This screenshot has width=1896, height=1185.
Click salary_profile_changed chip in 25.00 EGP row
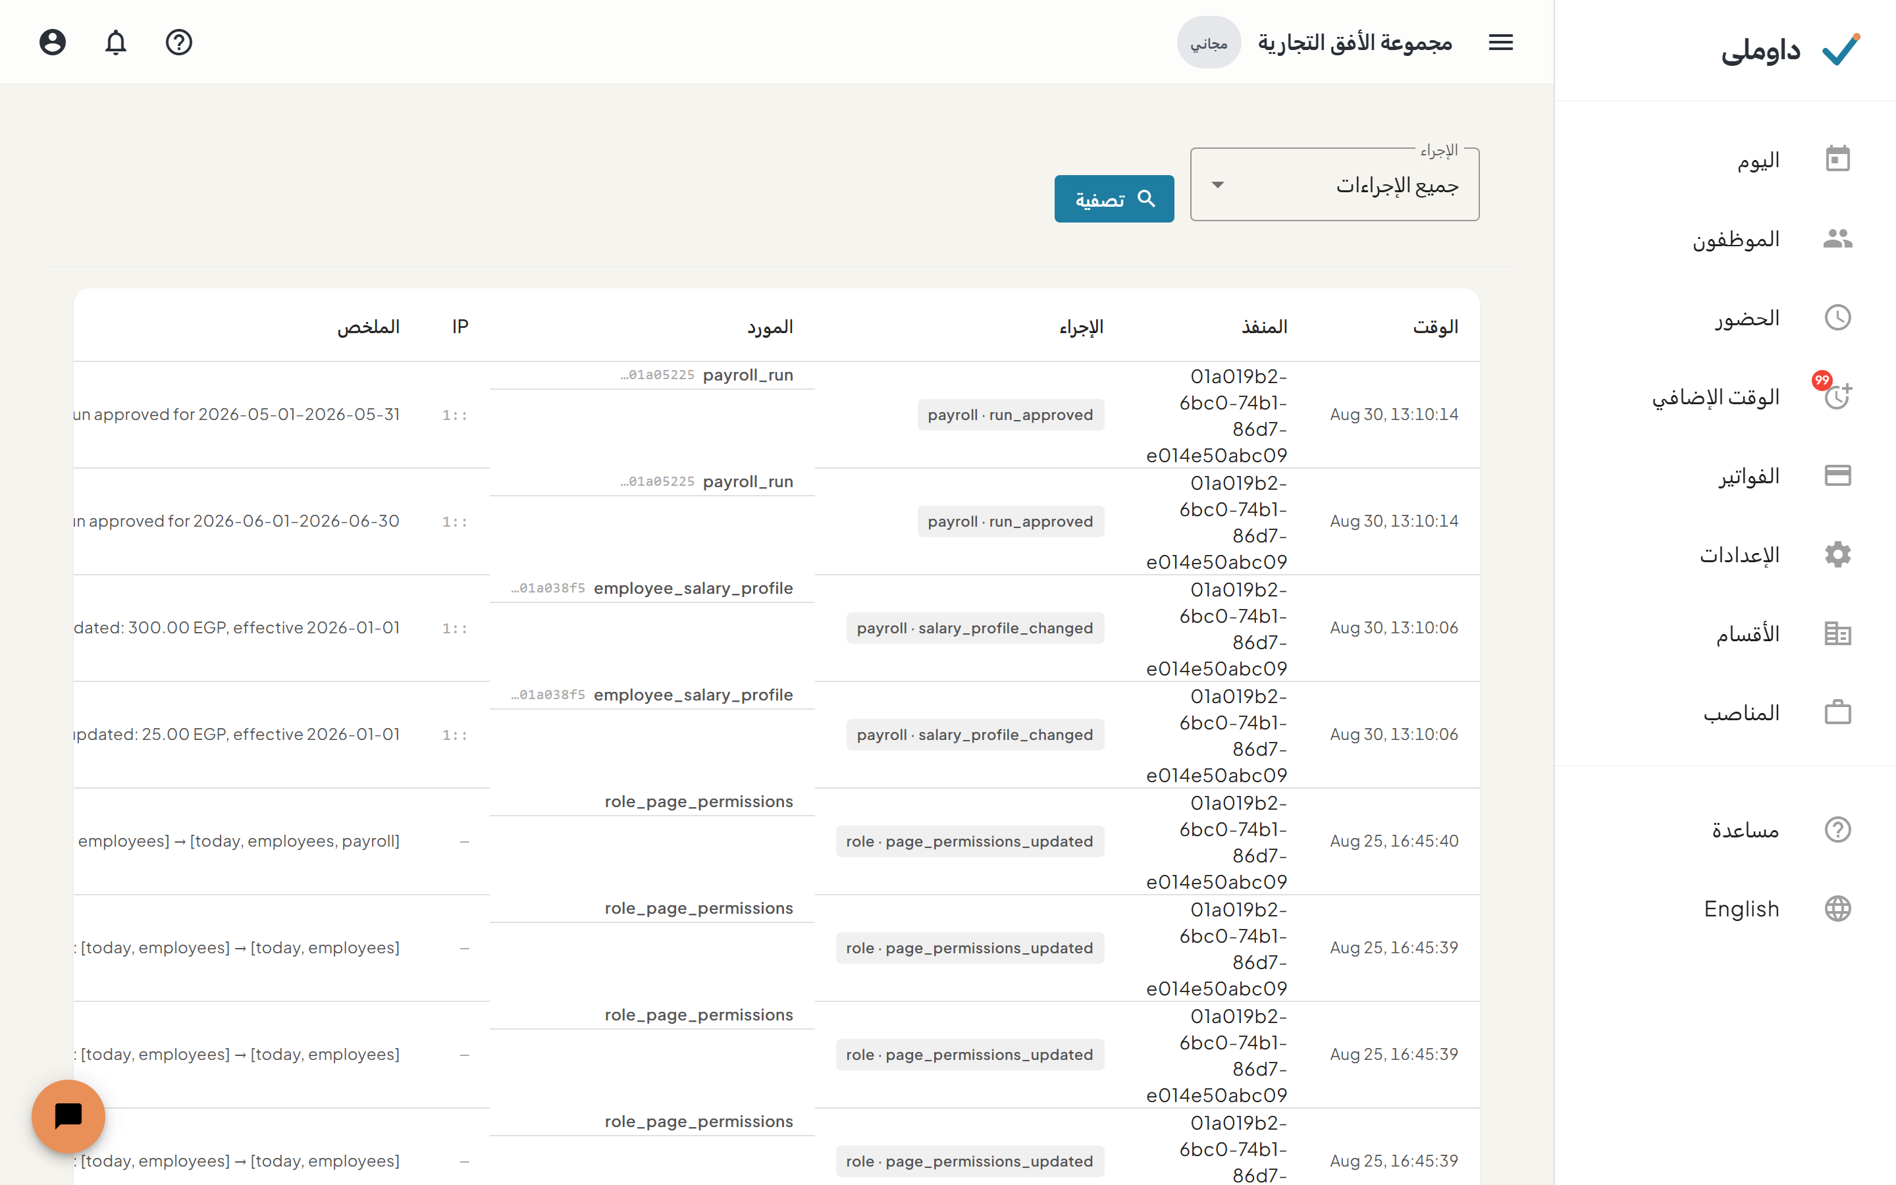(976, 734)
